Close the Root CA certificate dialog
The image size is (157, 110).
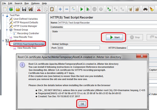pos(142,56)
